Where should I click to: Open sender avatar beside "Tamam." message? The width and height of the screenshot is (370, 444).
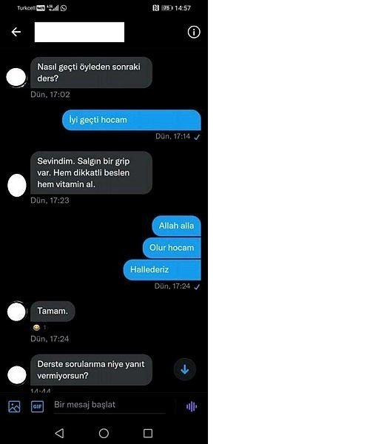(x=16, y=312)
